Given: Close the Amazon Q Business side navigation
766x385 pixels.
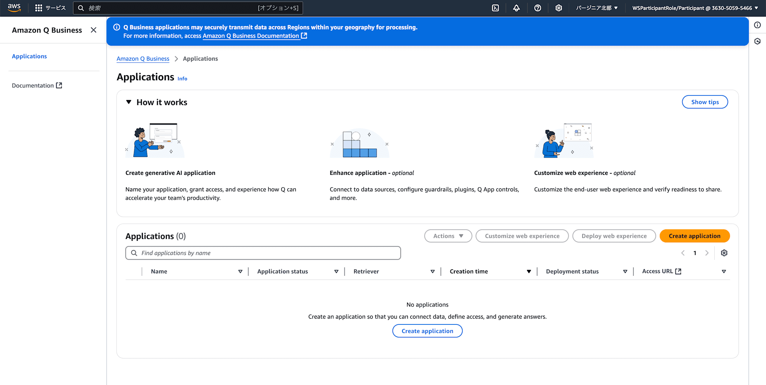Looking at the screenshot, I should pyautogui.click(x=93, y=30).
